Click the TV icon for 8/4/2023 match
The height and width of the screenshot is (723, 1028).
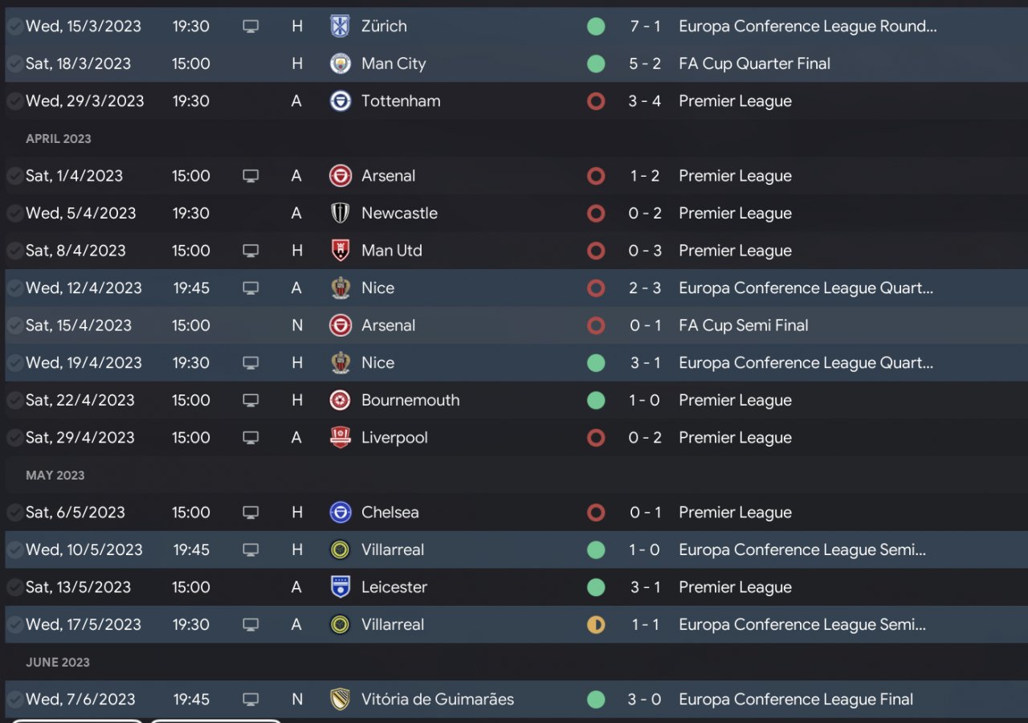[251, 251]
